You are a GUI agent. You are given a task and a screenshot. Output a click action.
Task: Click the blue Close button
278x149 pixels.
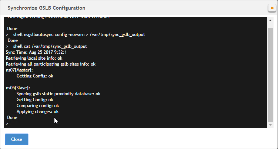17,139
